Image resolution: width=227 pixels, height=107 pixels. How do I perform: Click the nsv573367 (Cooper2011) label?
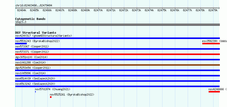[x=32, y=46]
